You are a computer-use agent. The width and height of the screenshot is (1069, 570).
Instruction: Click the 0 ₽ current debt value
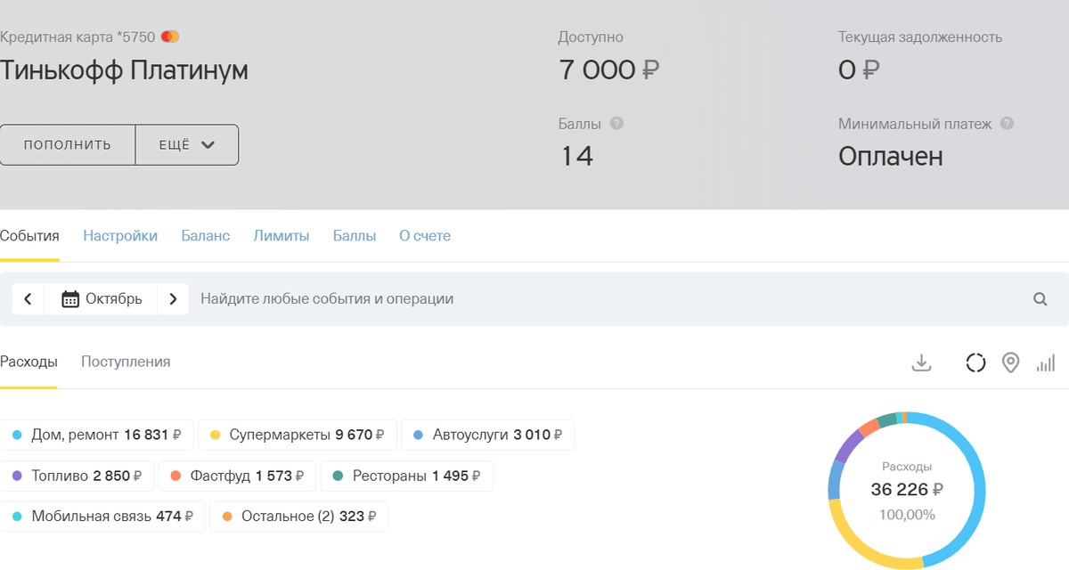point(860,69)
